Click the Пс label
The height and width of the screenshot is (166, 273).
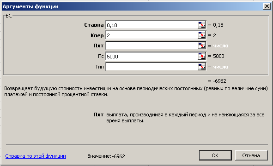101,56
